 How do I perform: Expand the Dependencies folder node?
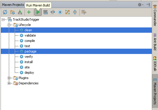coord(9,83)
